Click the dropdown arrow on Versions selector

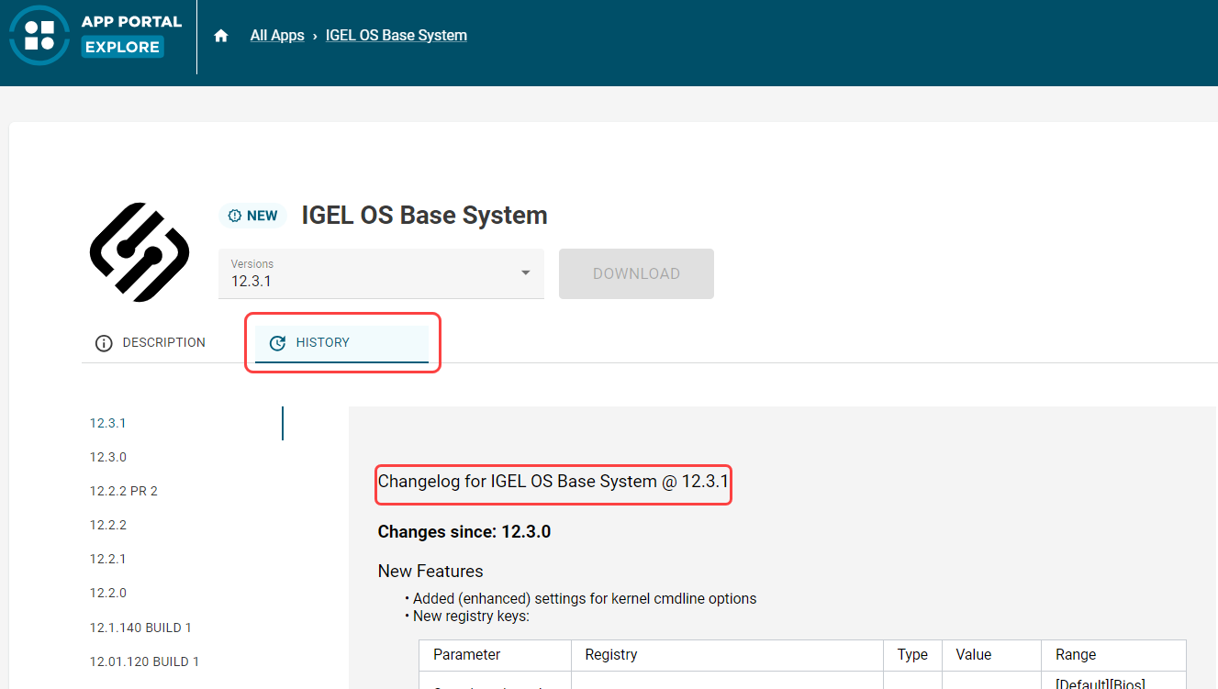click(524, 272)
